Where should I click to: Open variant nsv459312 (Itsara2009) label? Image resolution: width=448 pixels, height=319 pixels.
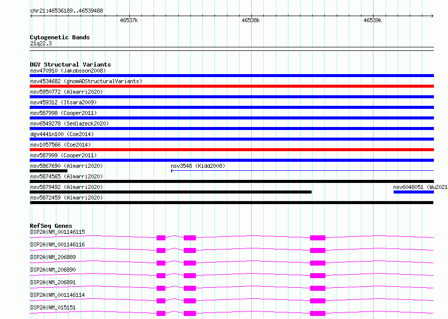tap(63, 102)
